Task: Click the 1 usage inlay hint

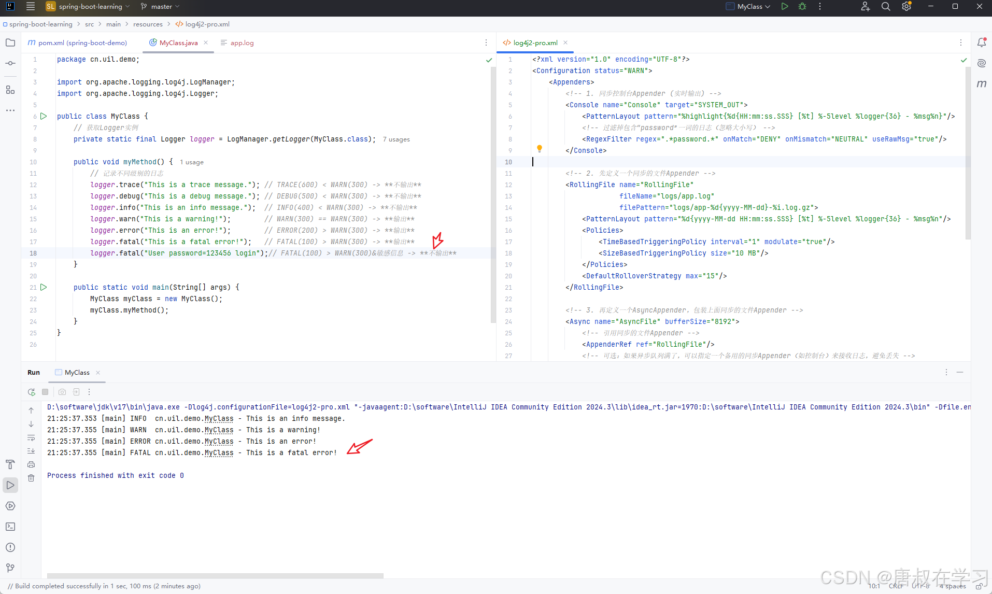Action: pyautogui.click(x=192, y=162)
